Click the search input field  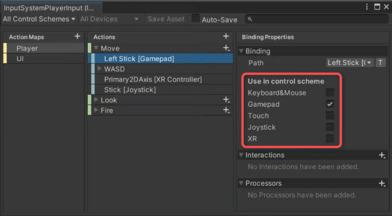pos(316,19)
